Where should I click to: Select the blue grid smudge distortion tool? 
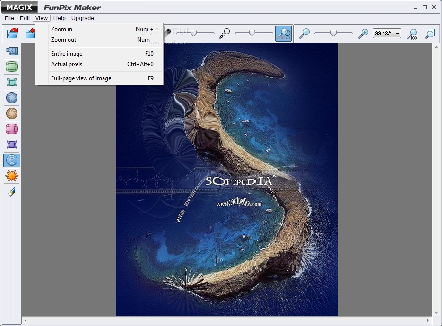[x=12, y=51]
